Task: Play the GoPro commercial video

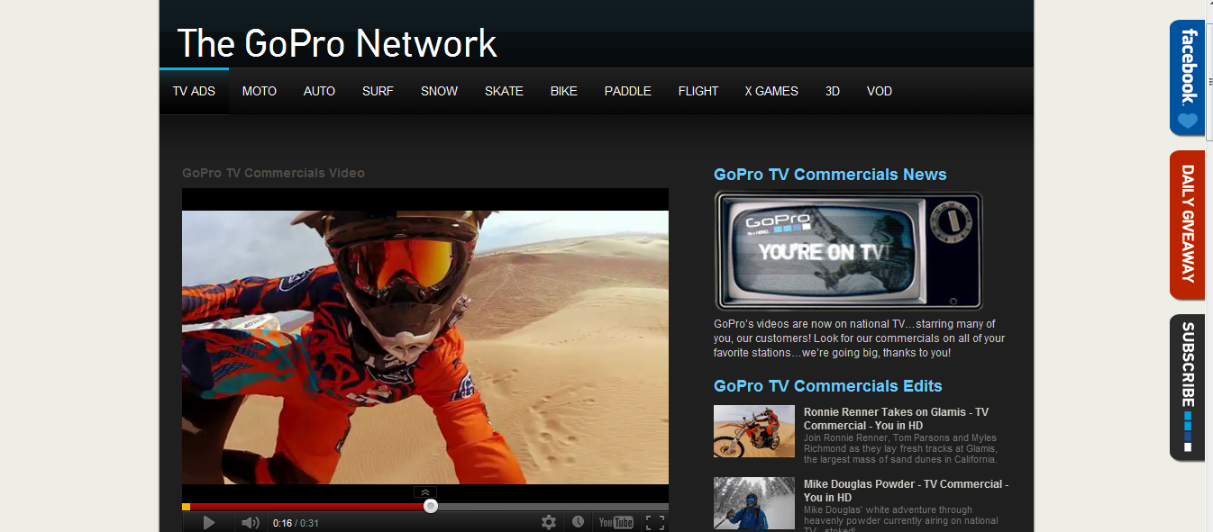Action: point(208,522)
